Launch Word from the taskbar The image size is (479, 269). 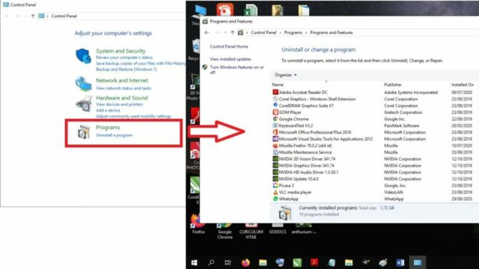[x=400, y=263]
